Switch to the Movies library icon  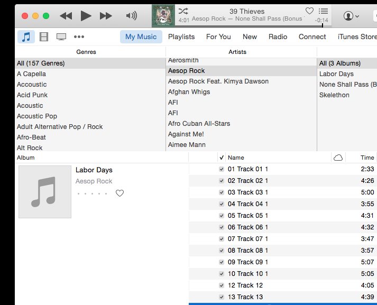coord(44,37)
